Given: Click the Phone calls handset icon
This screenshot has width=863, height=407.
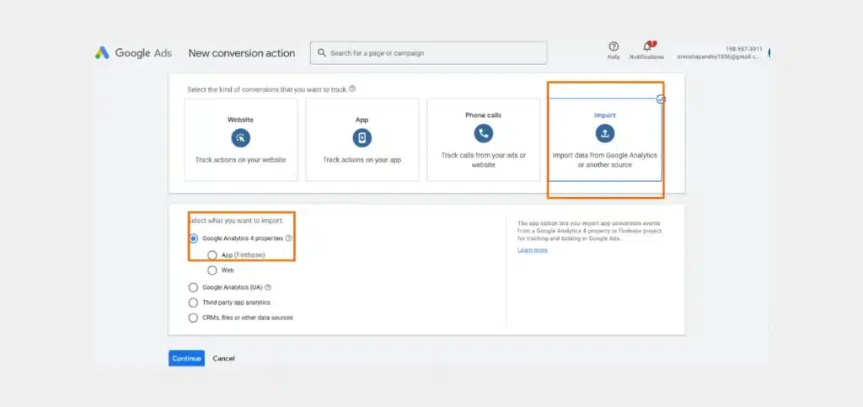Looking at the screenshot, I should pyautogui.click(x=483, y=133).
